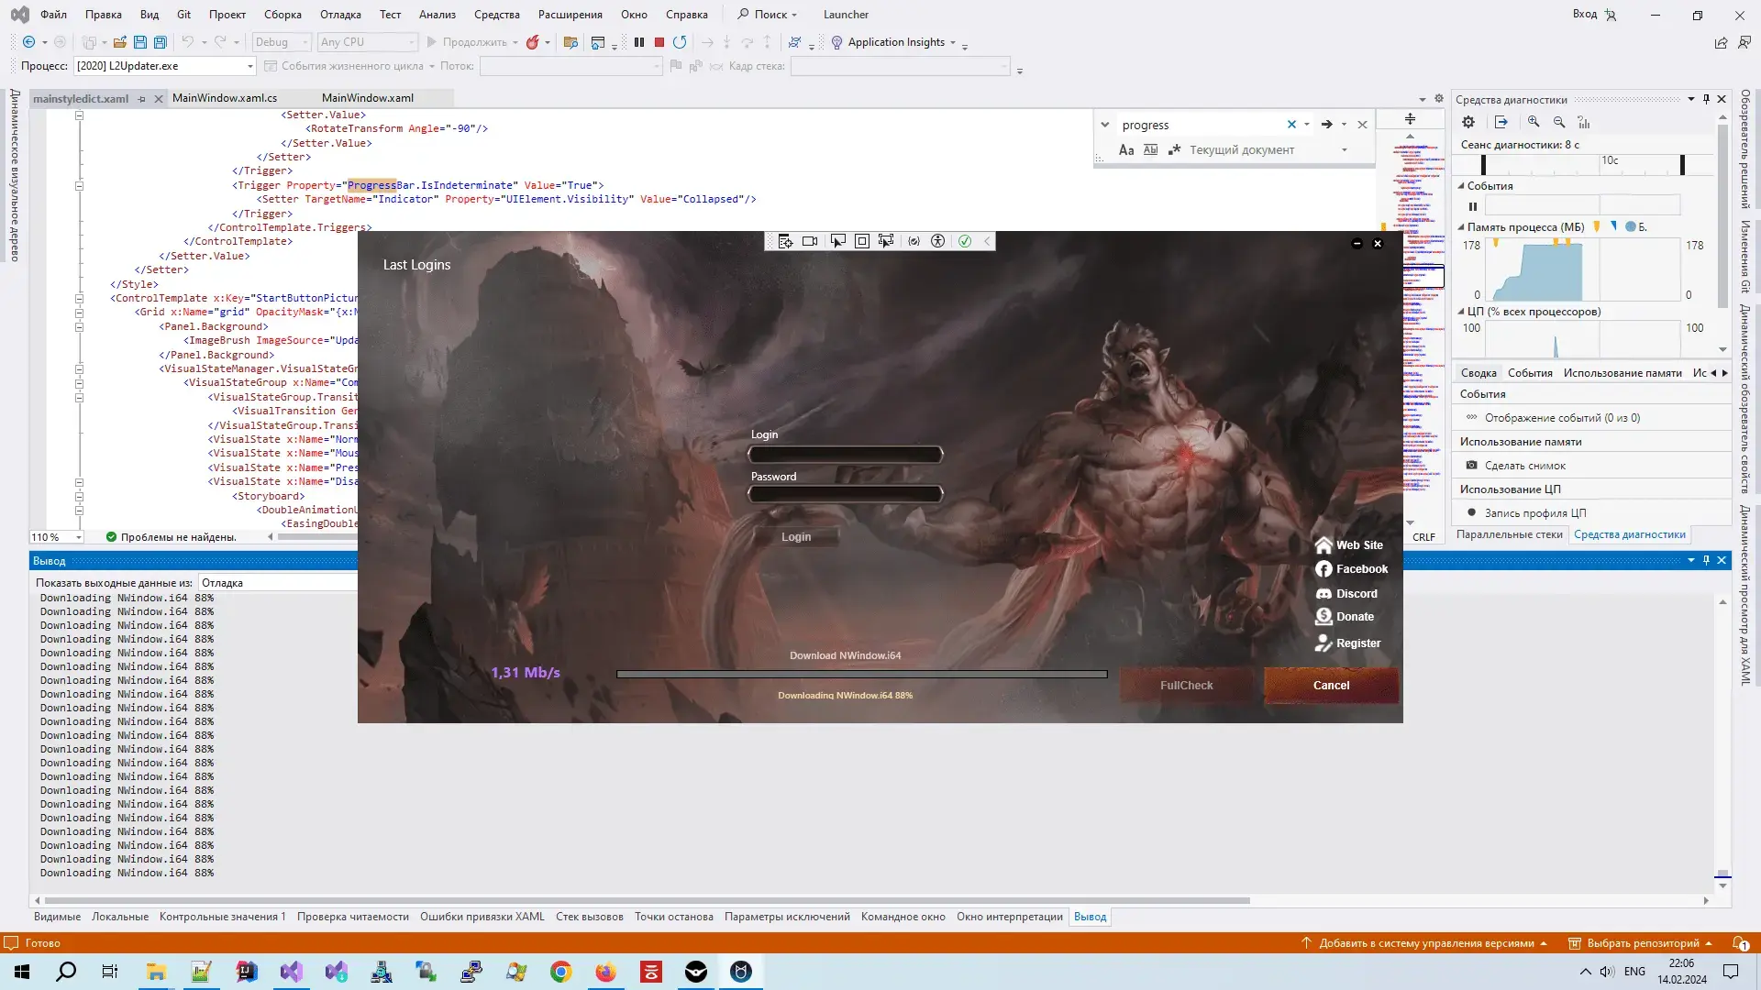This screenshot has width=1761, height=990.
Task: Collapse the События diagnostics section
Action: pyautogui.click(x=1461, y=186)
